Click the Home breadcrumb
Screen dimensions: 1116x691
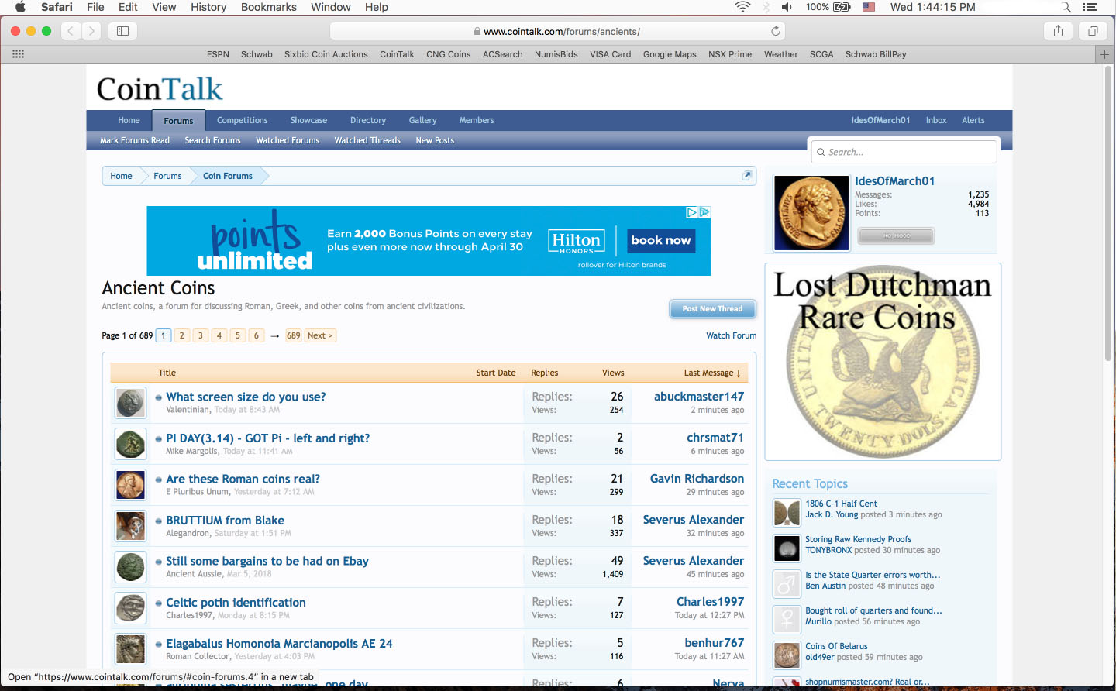(121, 176)
